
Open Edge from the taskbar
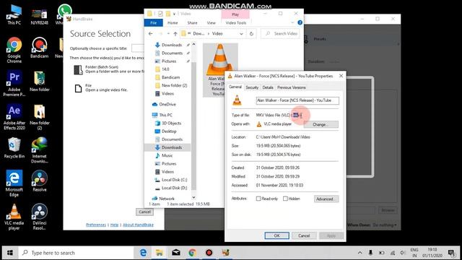[x=143, y=253]
